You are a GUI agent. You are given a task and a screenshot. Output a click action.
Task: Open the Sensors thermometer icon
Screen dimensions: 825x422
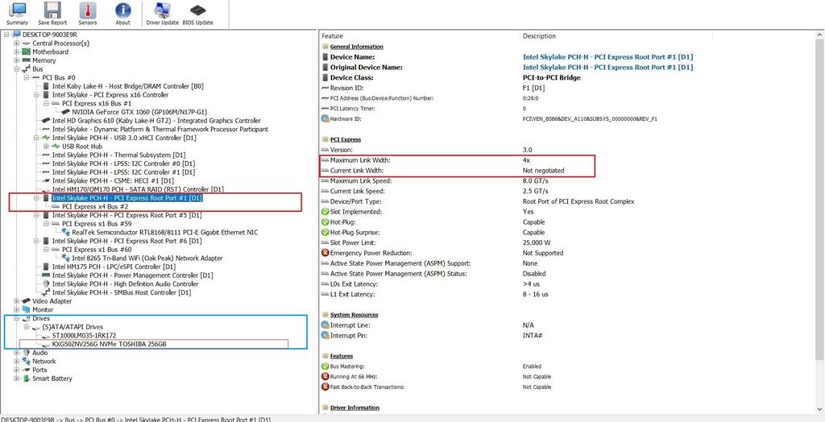88,14
